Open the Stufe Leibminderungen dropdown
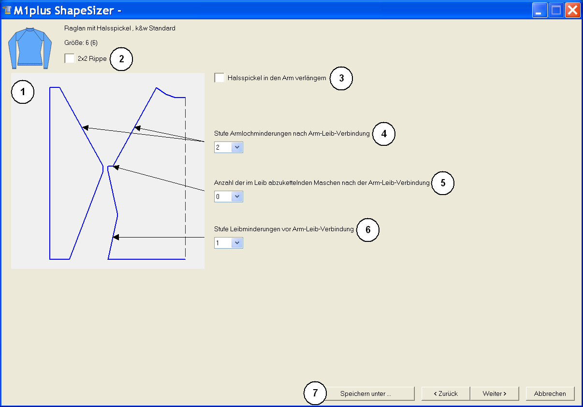583x407 pixels. tap(237, 243)
